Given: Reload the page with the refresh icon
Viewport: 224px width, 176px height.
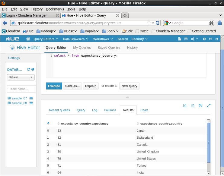Looking at the screenshot, I should [158, 23].
